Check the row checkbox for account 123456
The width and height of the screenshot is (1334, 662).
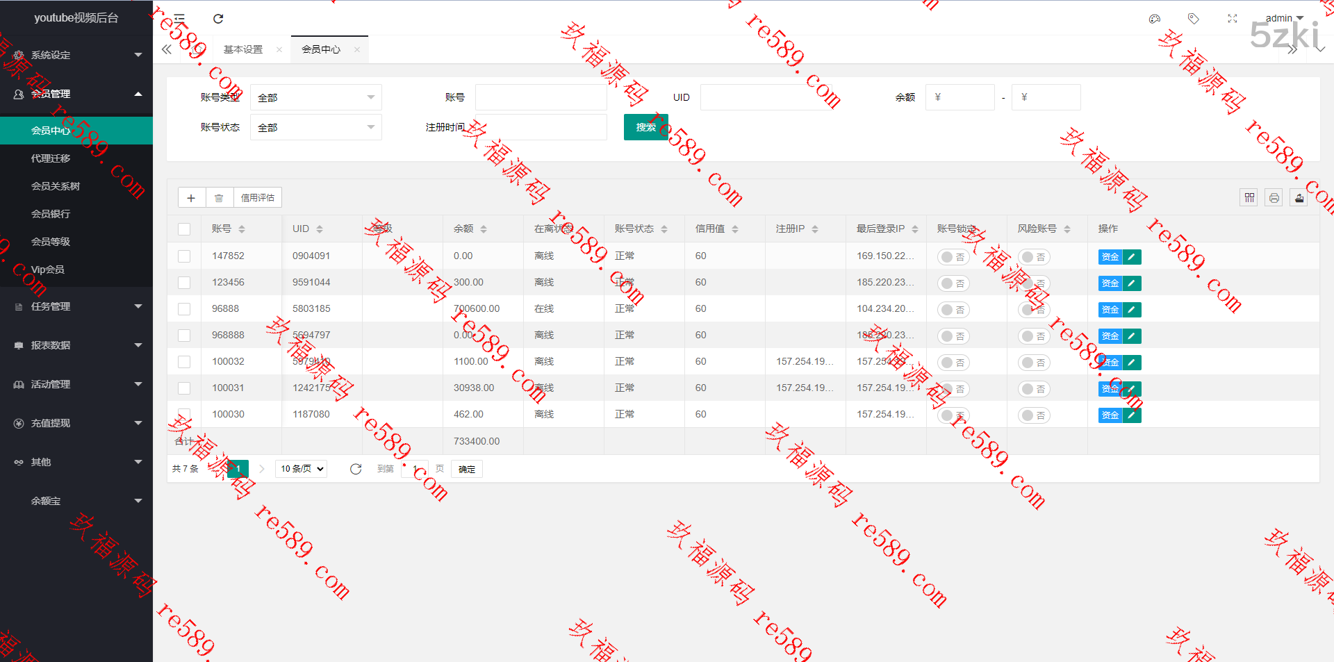184,283
